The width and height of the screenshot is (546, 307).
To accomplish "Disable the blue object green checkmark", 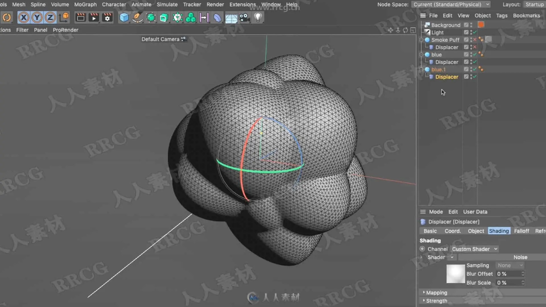I will click(475, 54).
